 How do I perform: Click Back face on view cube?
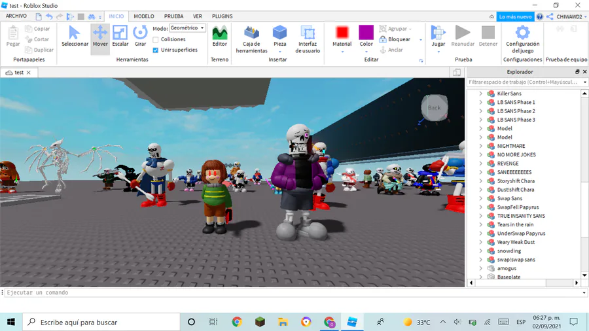pyautogui.click(x=435, y=108)
